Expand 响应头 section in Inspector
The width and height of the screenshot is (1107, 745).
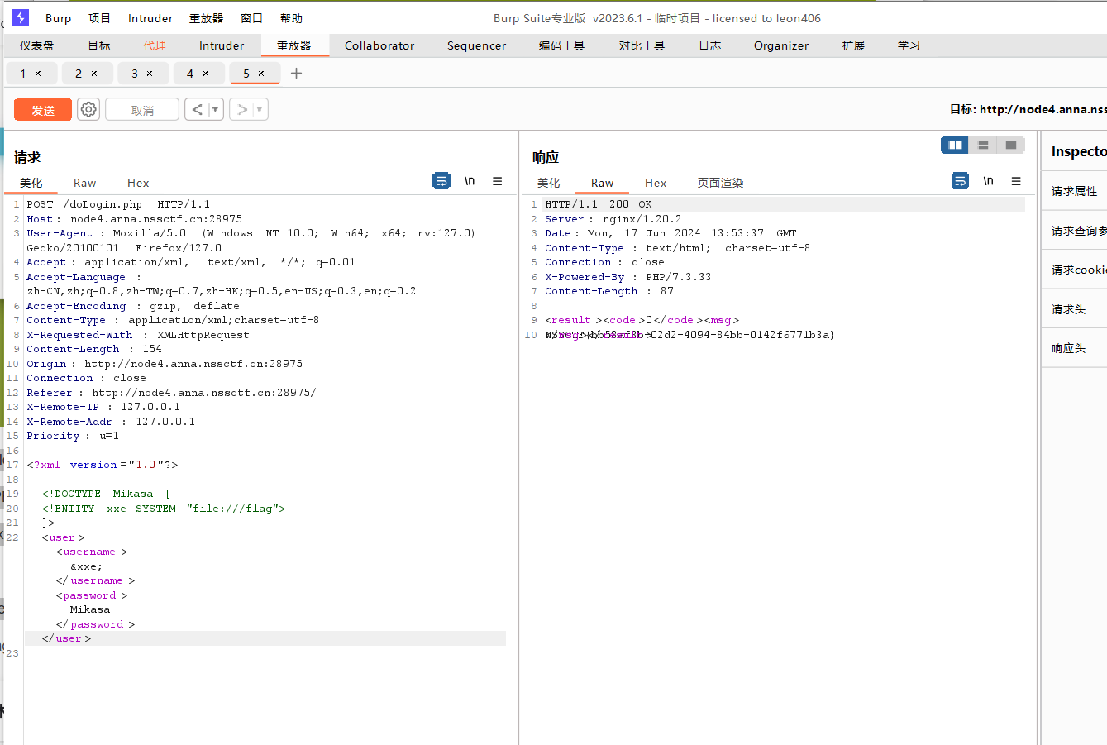coord(1074,348)
